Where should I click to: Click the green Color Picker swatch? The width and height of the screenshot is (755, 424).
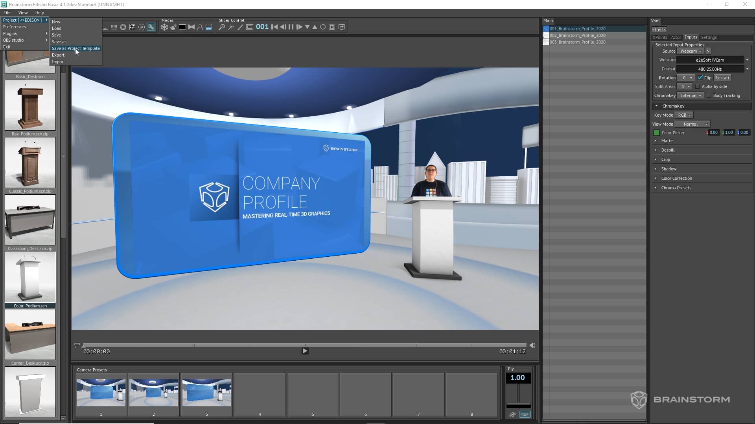pos(656,133)
